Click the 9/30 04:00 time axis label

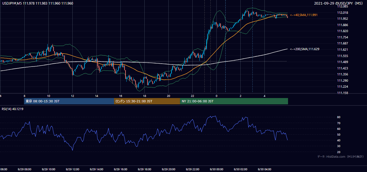coord(264,169)
